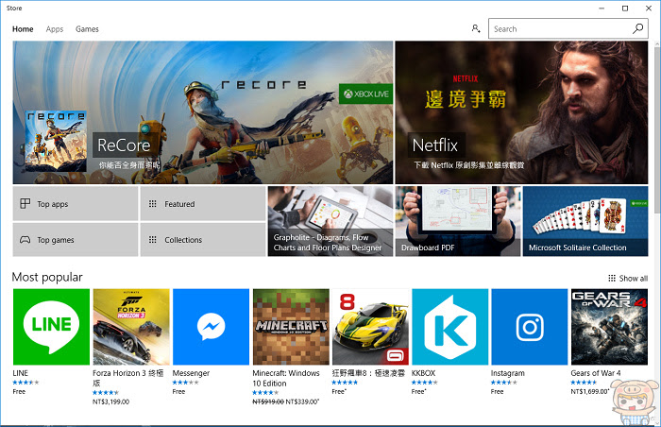
Task: Click the NT$1,699.00 Gears of War price
Action: pyautogui.click(x=589, y=391)
